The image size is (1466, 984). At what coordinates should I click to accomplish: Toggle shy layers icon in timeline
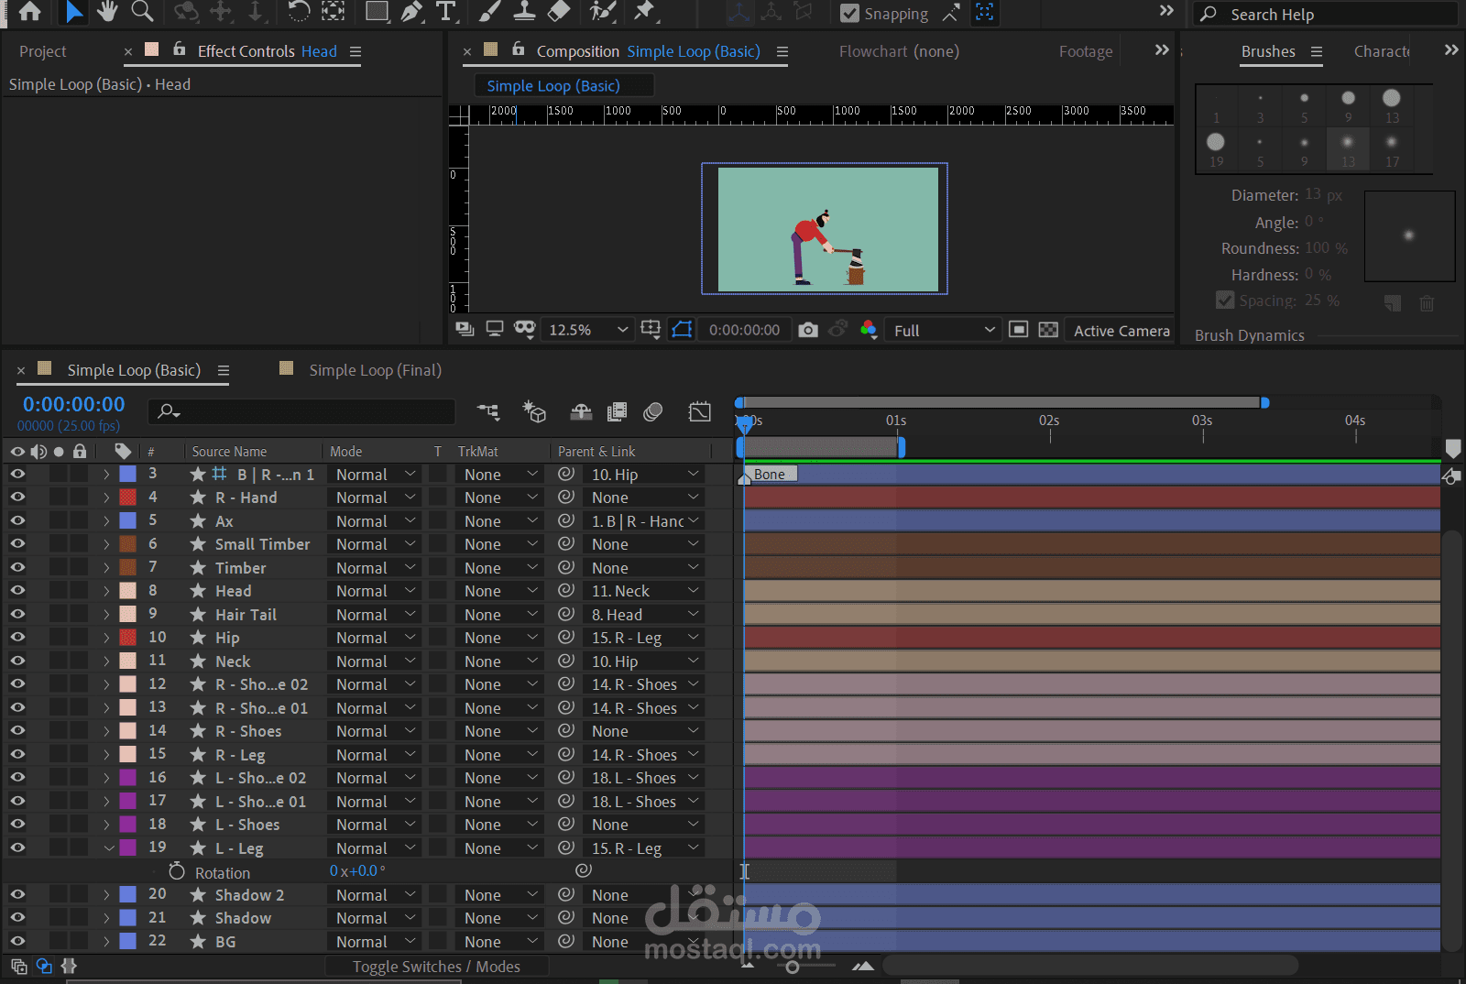click(581, 412)
